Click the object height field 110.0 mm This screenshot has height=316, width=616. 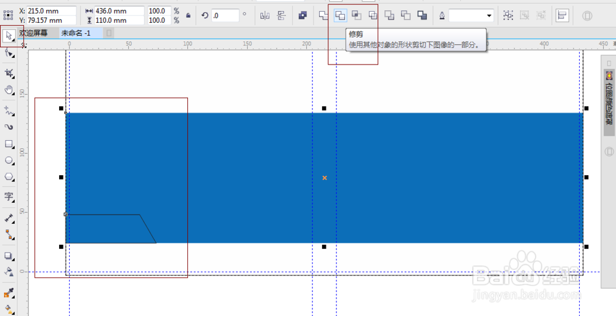(x=120, y=20)
